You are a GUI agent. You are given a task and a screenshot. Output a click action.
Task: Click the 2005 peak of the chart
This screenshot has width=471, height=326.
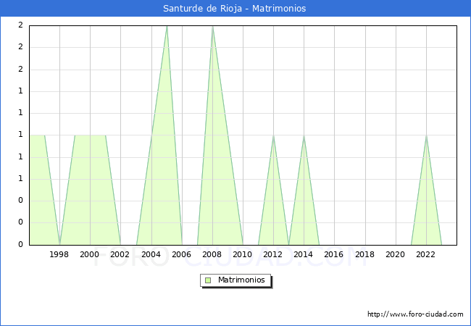pyautogui.click(x=167, y=26)
